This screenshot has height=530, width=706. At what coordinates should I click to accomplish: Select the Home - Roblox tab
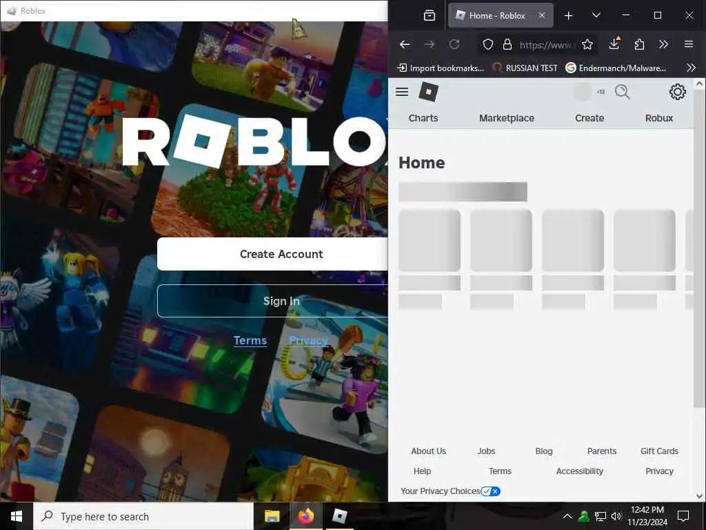click(501, 15)
